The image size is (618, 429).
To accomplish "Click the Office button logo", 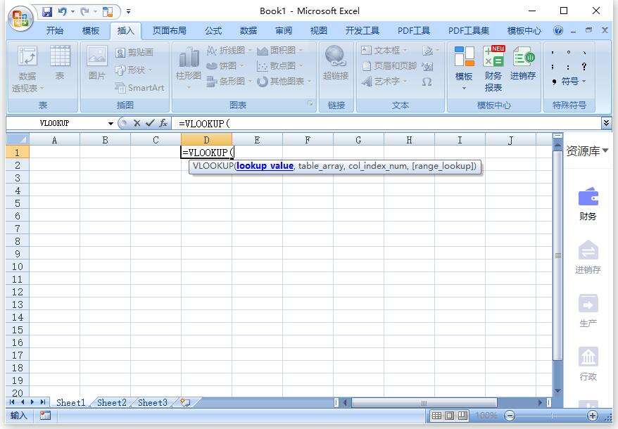I will 20,18.
